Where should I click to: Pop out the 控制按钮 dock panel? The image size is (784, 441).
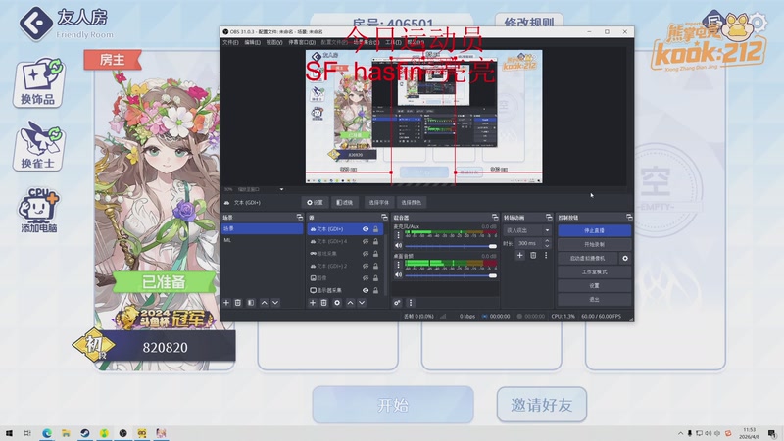pyautogui.click(x=629, y=217)
